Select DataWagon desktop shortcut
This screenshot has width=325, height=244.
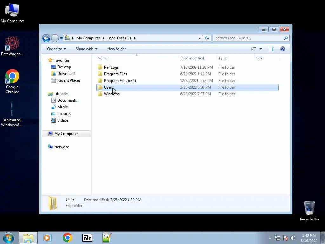[x=12, y=46]
